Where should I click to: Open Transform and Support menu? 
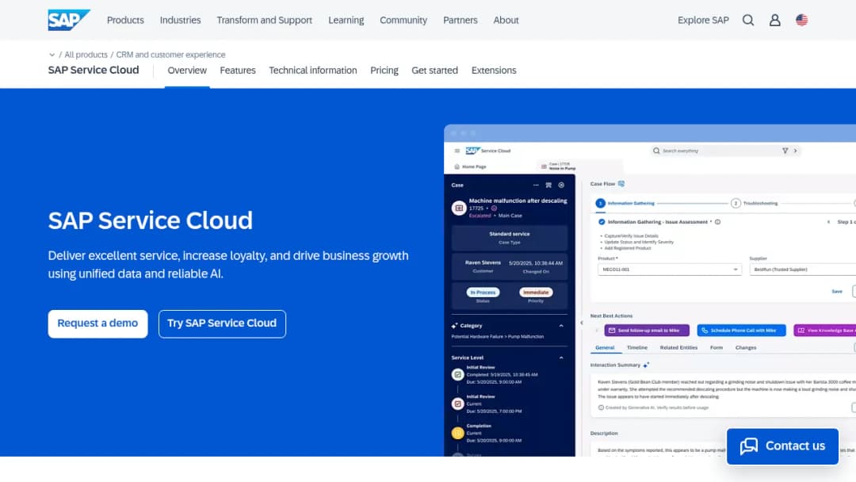click(264, 20)
